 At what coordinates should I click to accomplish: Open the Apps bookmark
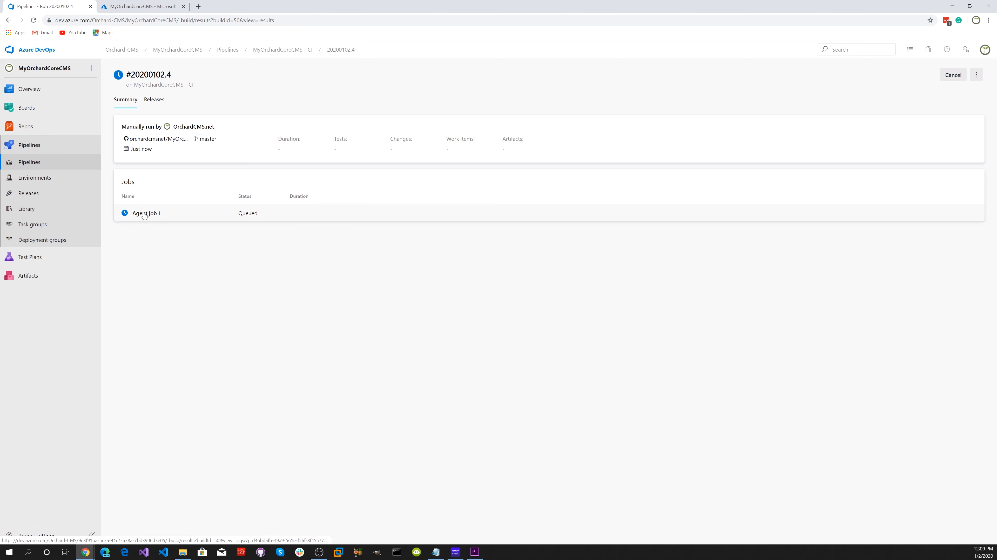(16, 32)
